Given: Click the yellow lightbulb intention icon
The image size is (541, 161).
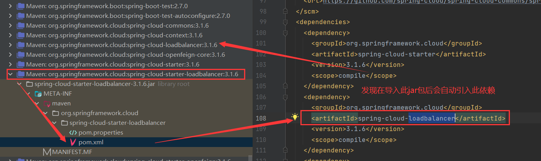Looking at the screenshot, I should [295, 117].
